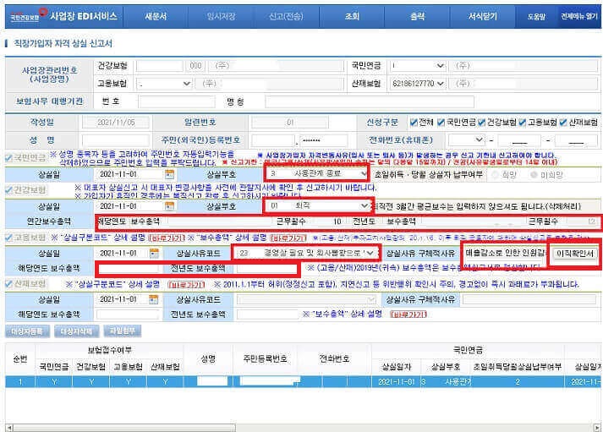Image resolution: width=603 pixels, height=432 pixels.
Task: Open calendar picker for 산재보험 상실일
Action: (x=154, y=299)
